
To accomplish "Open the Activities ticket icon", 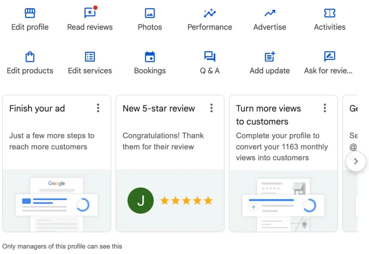I will [329, 13].
